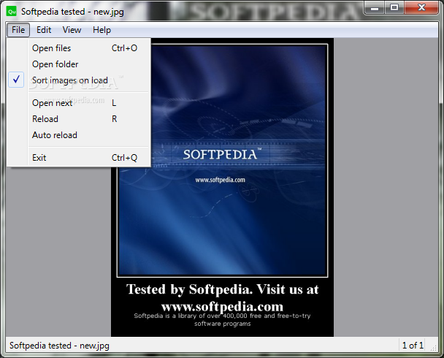Image resolution: width=444 pixels, height=358 pixels.
Task: Open the Edit menu
Action: click(x=44, y=30)
